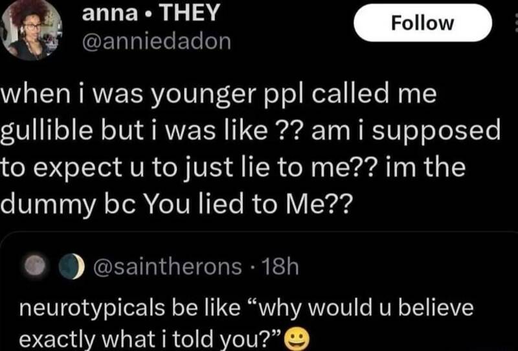The height and width of the screenshot is (351, 518).
Task: Click the Follow button
Action: [x=423, y=23]
